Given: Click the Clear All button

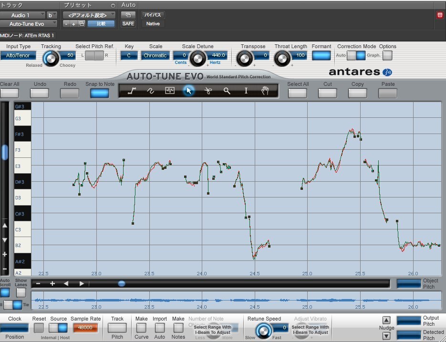Looking at the screenshot, I should (x=10, y=93).
